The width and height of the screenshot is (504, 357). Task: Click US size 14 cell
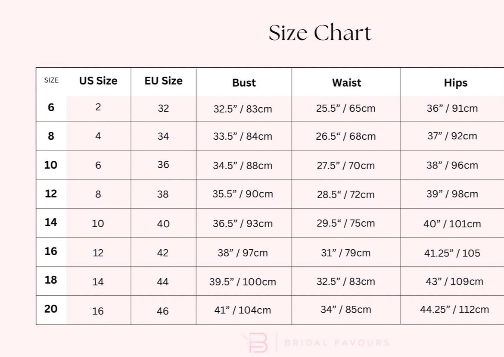pyautogui.click(x=98, y=282)
